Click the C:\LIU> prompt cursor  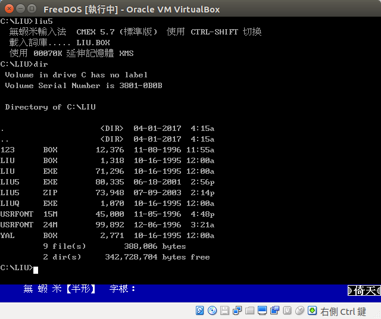click(36, 270)
